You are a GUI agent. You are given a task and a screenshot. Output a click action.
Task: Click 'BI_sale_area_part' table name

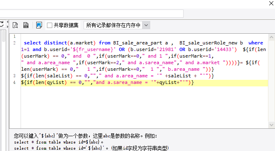point(137,43)
